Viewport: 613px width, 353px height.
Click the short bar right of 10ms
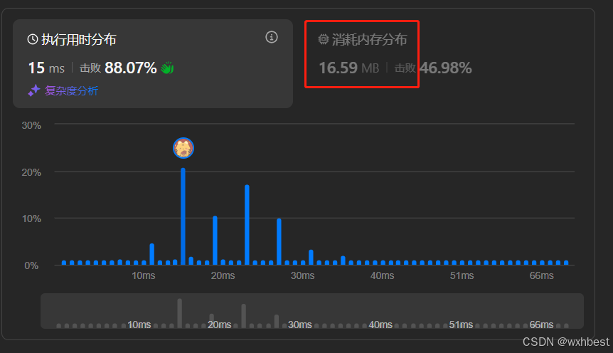click(x=152, y=254)
